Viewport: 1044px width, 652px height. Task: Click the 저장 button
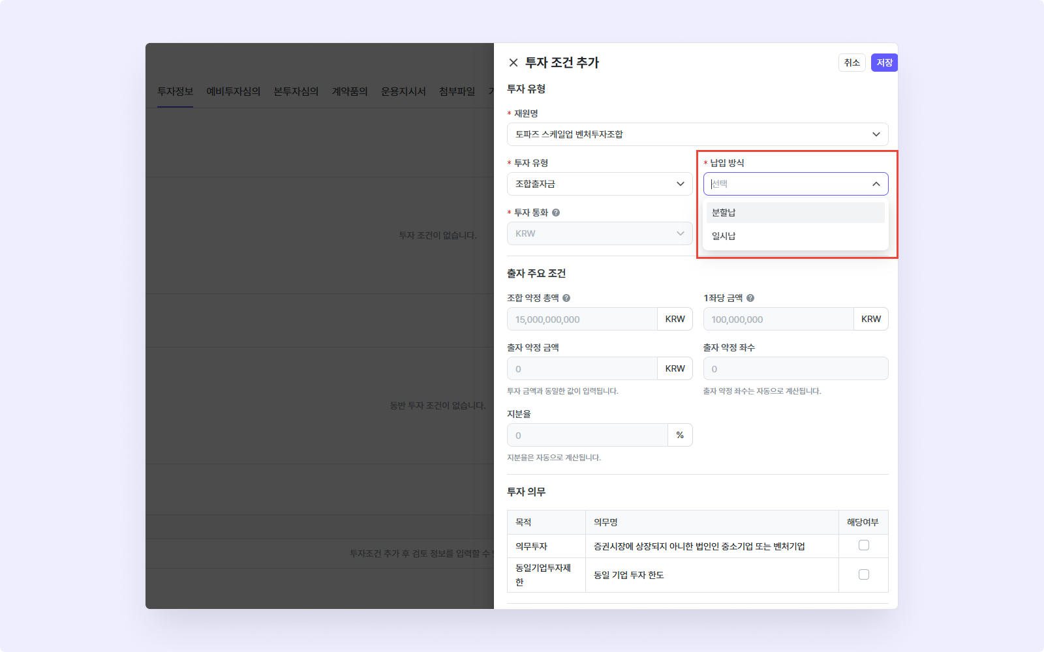[x=884, y=63]
